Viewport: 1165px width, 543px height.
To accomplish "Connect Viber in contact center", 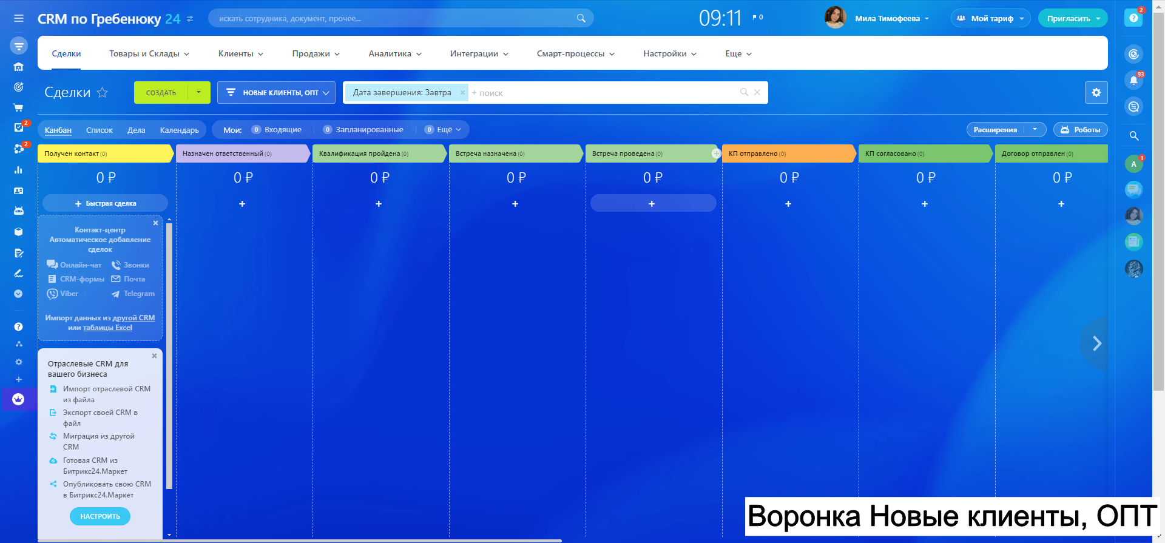I will [62, 294].
